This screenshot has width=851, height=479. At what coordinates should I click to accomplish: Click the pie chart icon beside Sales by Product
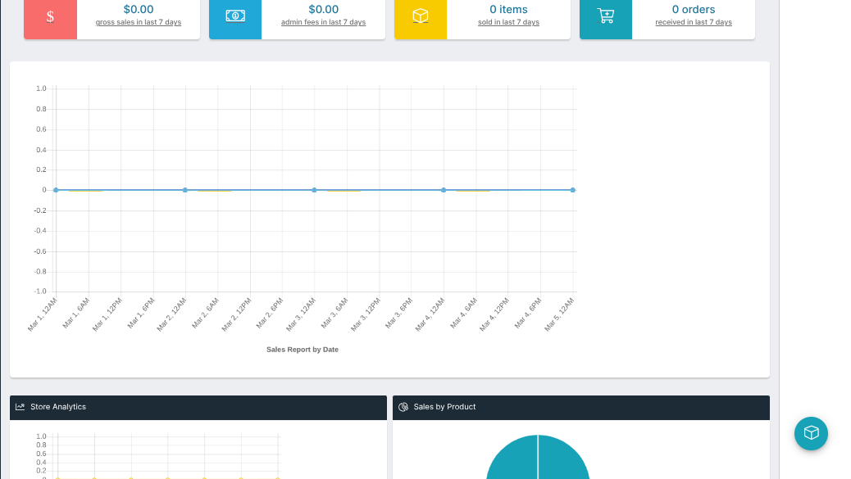(x=403, y=407)
